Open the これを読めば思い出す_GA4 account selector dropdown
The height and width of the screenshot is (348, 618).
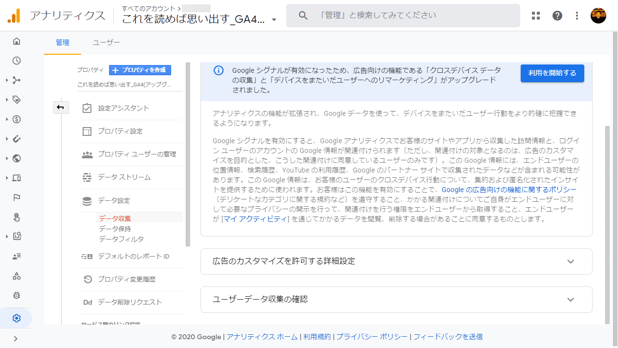pyautogui.click(x=199, y=20)
